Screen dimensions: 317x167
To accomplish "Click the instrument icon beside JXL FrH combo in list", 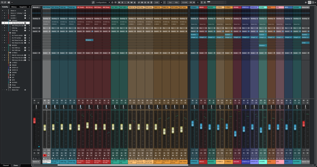I will (x=25, y=38).
